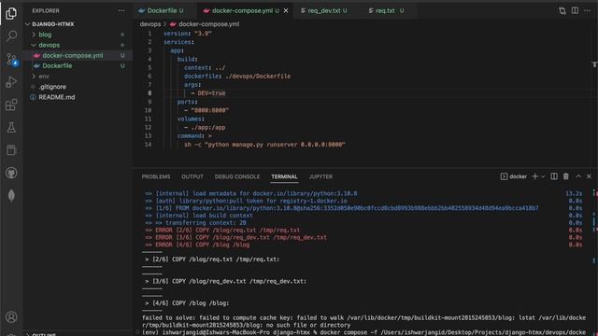The width and height of the screenshot is (598, 336).
Task: Open the Jupyter panel tab
Action: click(320, 176)
